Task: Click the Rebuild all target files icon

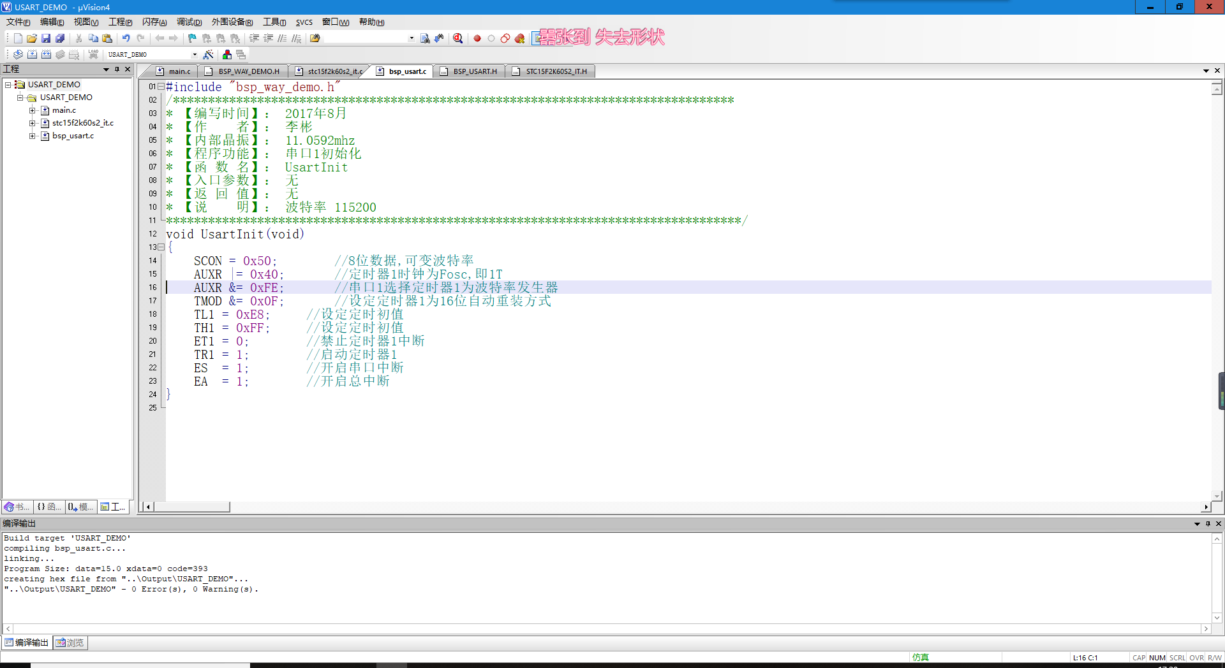Action: coord(47,54)
